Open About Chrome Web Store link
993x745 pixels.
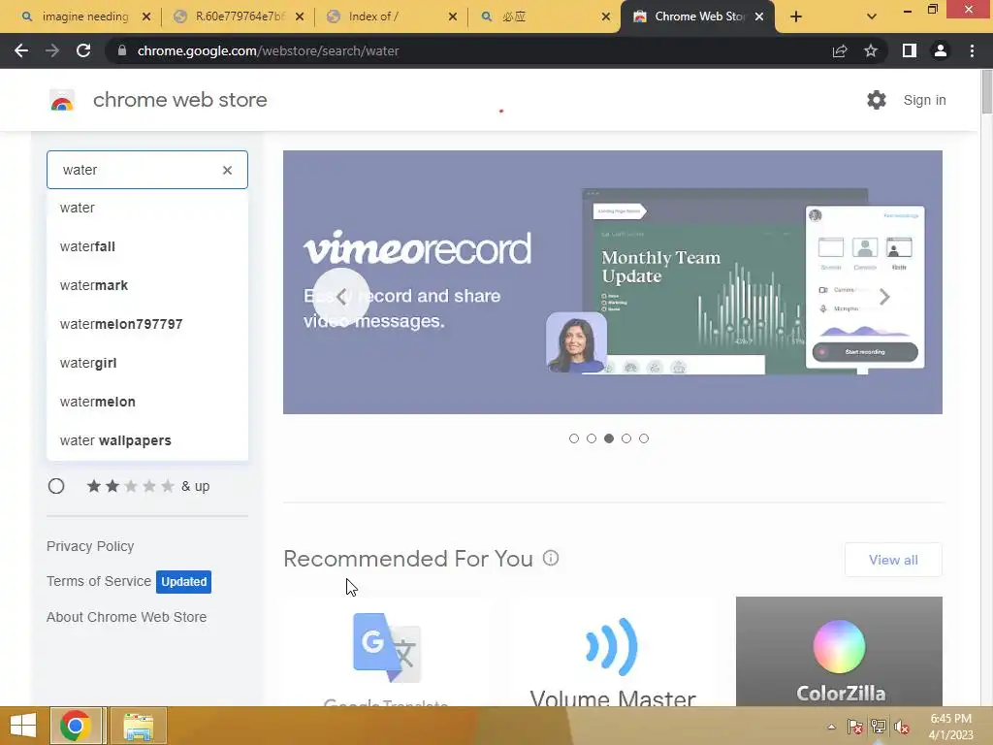pos(127,617)
